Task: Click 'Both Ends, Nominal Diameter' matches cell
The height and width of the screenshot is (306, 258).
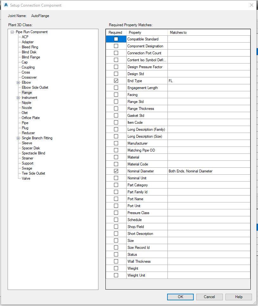Action: pyautogui.click(x=209, y=171)
